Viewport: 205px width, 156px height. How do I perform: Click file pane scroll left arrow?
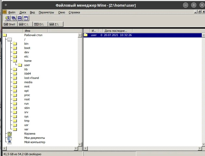click(86, 149)
